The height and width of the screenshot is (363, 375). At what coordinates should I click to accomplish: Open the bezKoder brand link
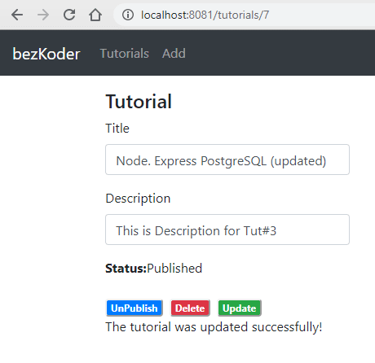pos(46,54)
